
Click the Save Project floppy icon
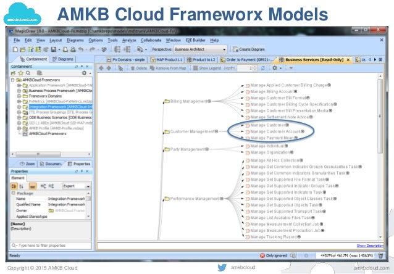tap(54, 49)
